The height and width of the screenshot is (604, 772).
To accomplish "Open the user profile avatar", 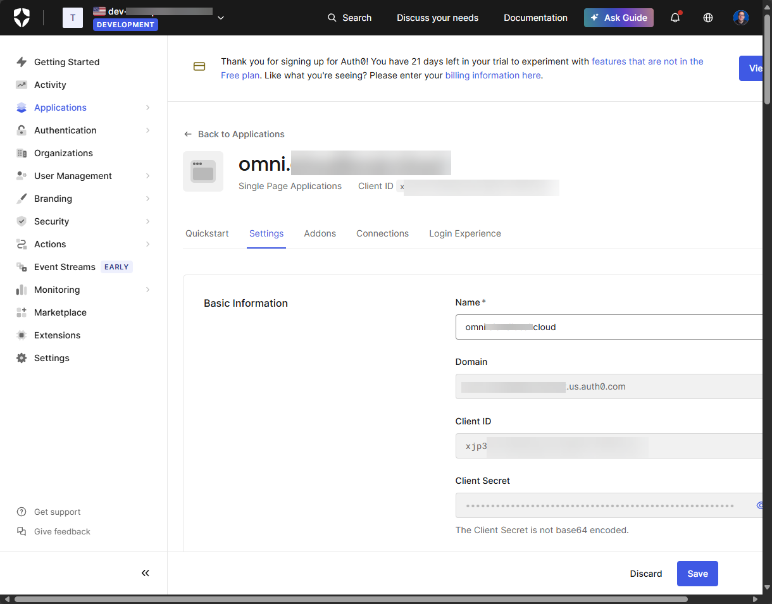I will click(741, 18).
